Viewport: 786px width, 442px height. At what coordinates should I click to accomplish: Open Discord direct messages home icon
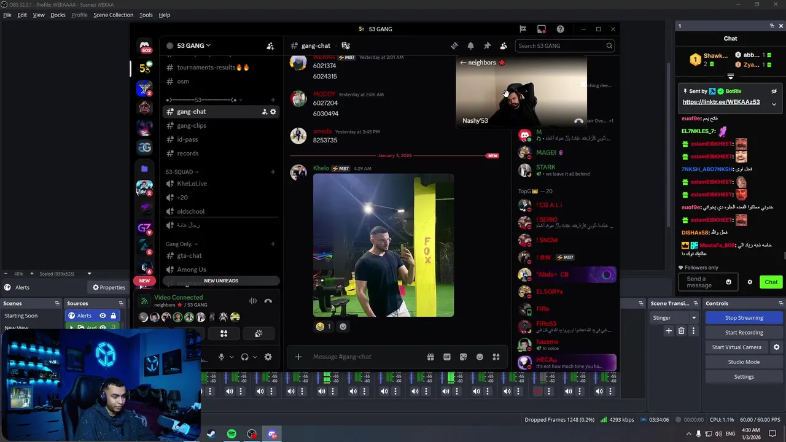[x=145, y=46]
